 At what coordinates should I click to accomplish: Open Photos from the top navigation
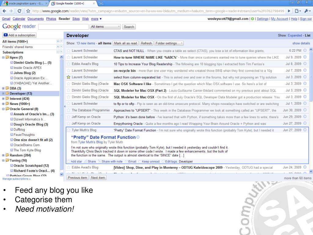[51, 19]
